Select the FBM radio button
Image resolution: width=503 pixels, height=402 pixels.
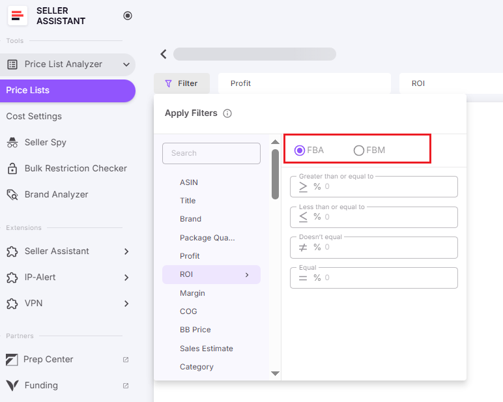coord(359,151)
